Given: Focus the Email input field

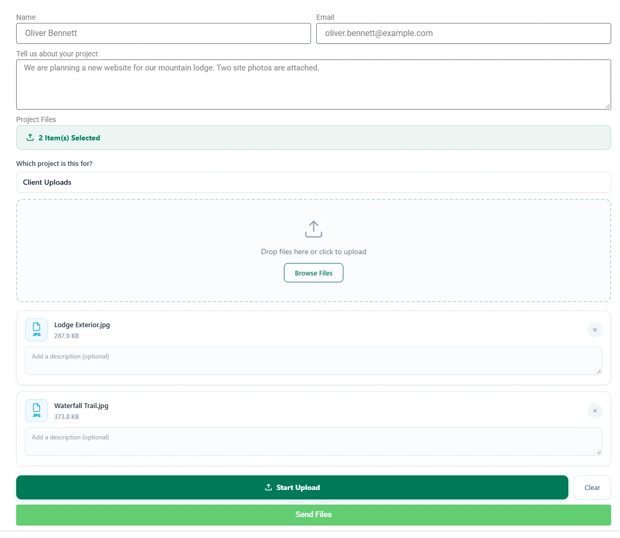Looking at the screenshot, I should click(463, 33).
